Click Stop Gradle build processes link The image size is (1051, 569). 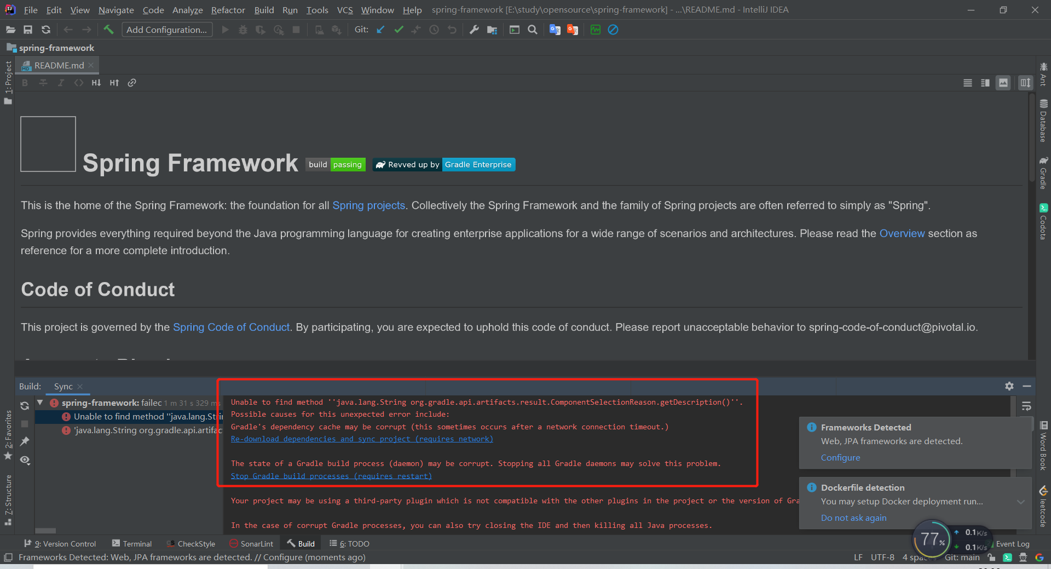(331, 476)
